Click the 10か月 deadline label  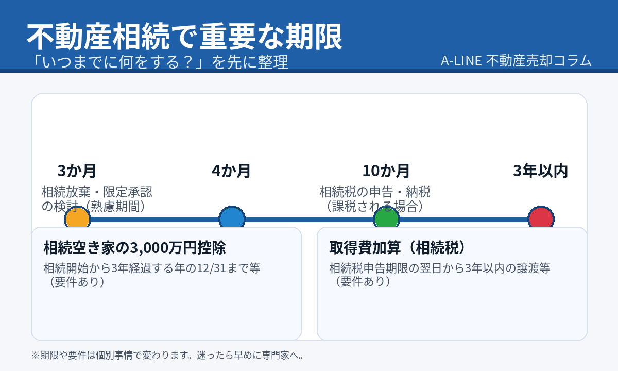[386, 171]
